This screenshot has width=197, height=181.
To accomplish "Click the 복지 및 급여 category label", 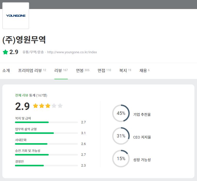I will pyautogui.click(x=23, y=118).
